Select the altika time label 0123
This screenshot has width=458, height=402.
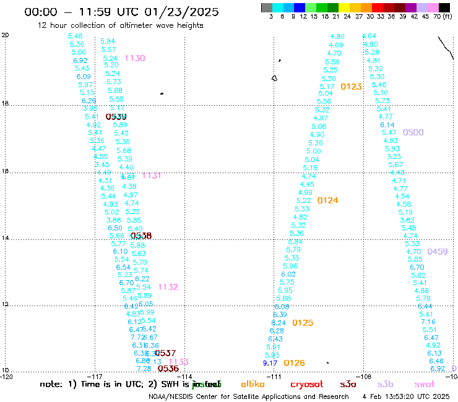(351, 87)
